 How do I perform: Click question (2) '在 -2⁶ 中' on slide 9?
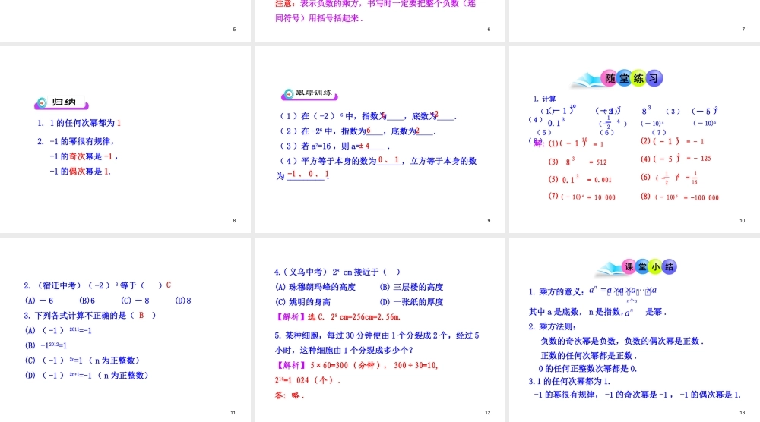click(358, 131)
